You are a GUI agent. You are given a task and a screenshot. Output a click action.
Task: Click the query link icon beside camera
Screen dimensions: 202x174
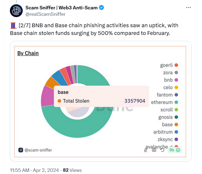click(x=146, y=150)
